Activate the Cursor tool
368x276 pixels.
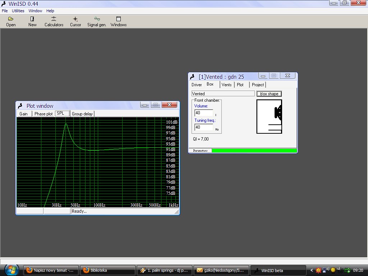pos(75,22)
